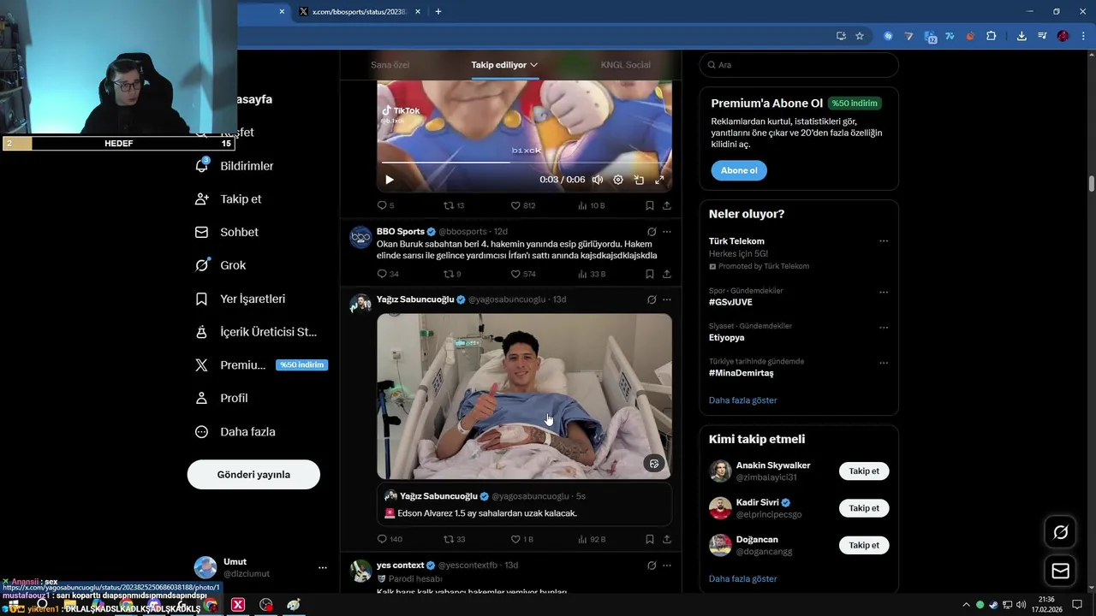Image resolution: width=1096 pixels, height=616 pixels.
Task: Open Grok action on BBO Sports post
Action: 652,231
